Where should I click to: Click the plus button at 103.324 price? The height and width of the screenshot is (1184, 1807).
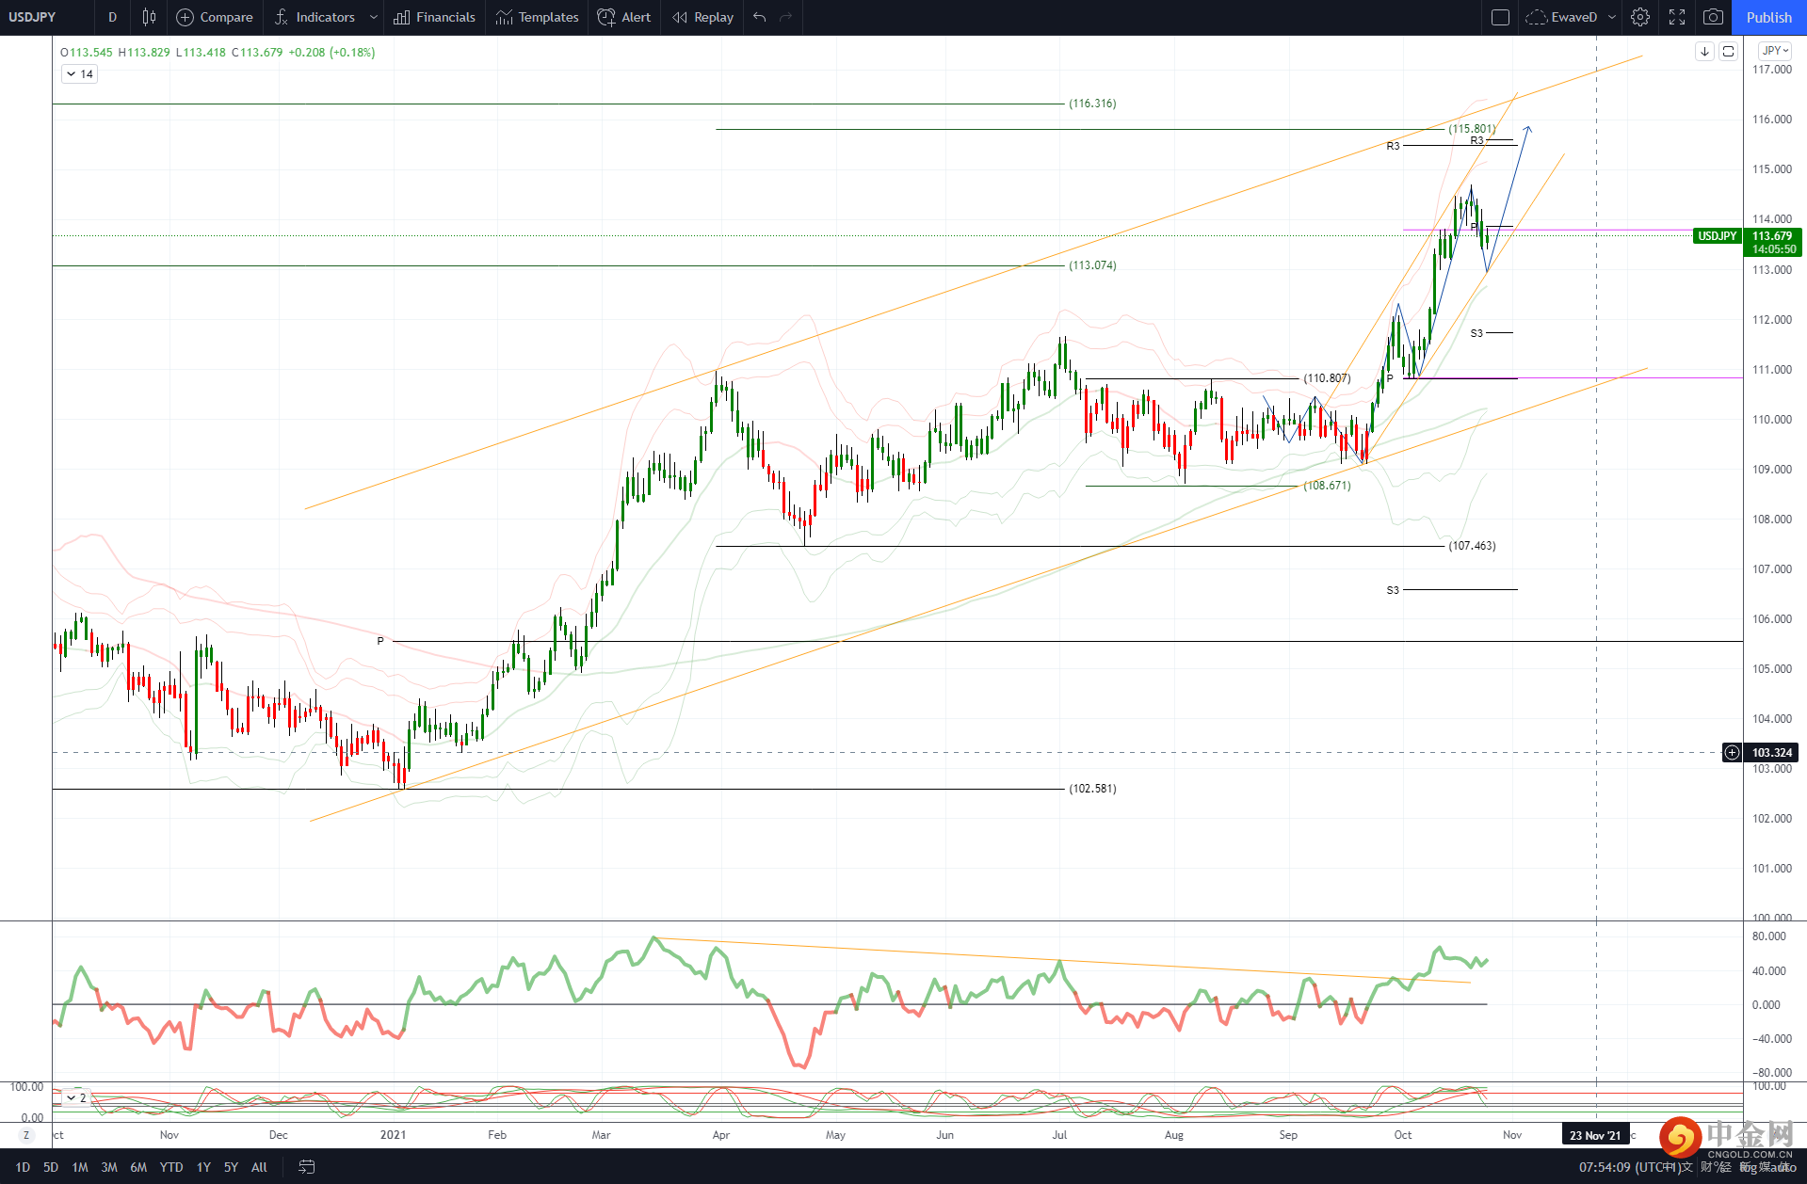pyautogui.click(x=1732, y=752)
